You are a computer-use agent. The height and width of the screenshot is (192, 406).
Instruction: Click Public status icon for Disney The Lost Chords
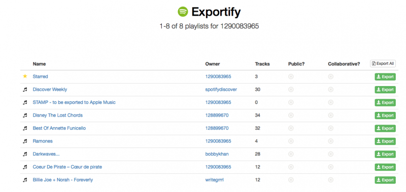point(291,116)
